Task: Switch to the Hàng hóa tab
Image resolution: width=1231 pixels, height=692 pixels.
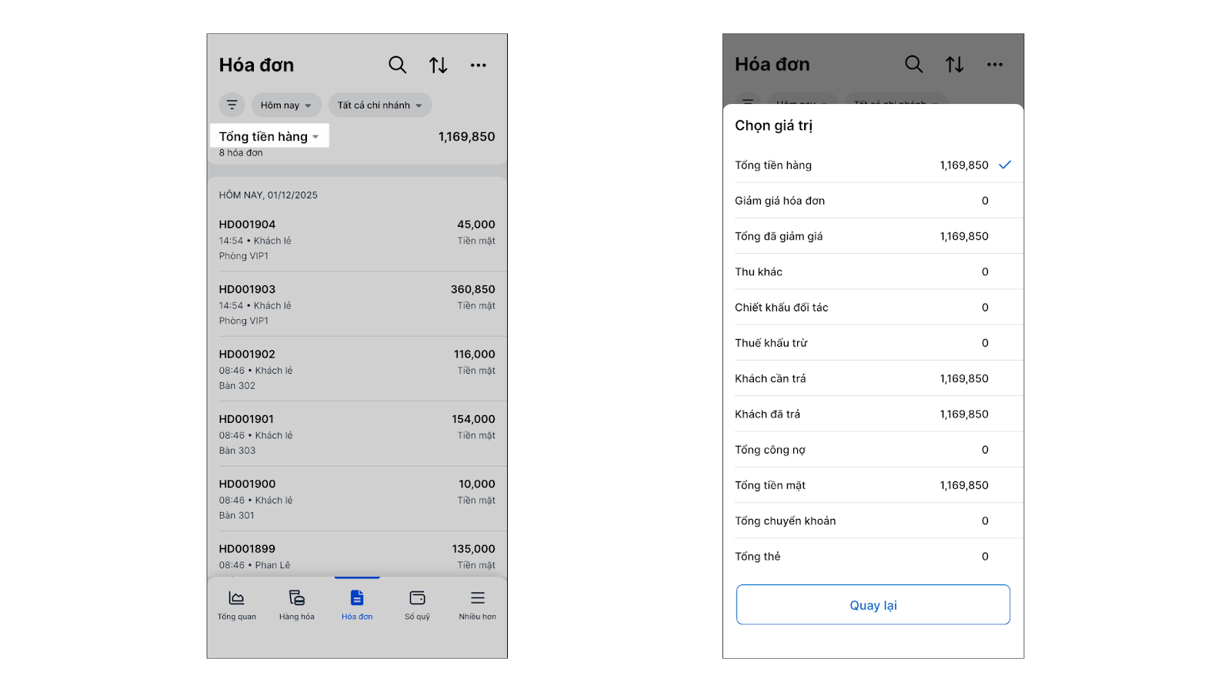Action: click(297, 605)
